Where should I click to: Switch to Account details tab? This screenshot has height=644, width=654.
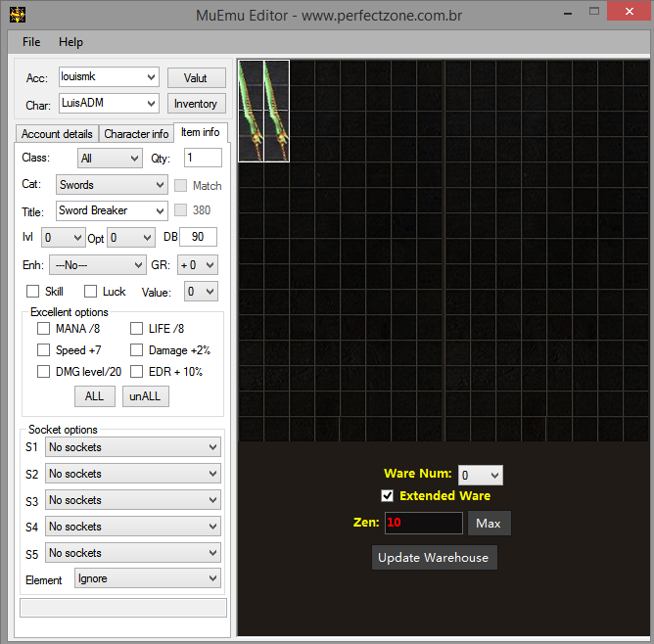[57, 134]
